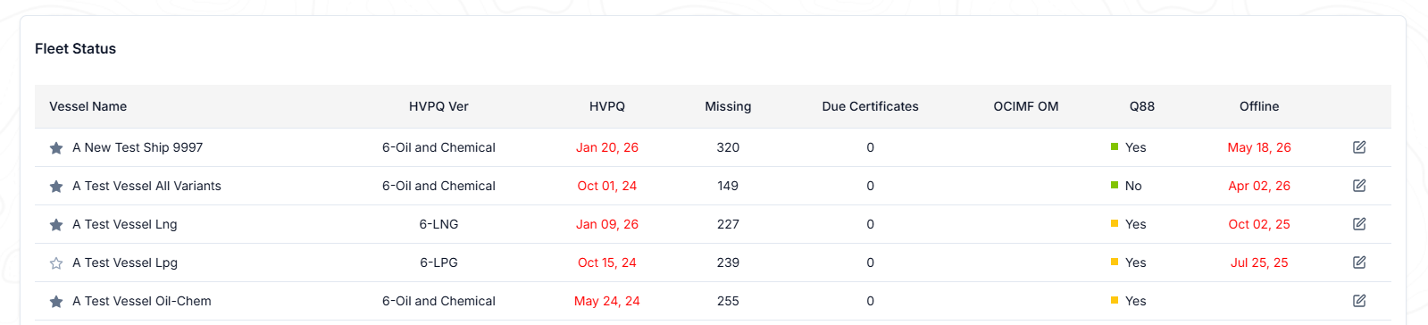Open A New Test Ship 9997 vessel link

(138, 147)
